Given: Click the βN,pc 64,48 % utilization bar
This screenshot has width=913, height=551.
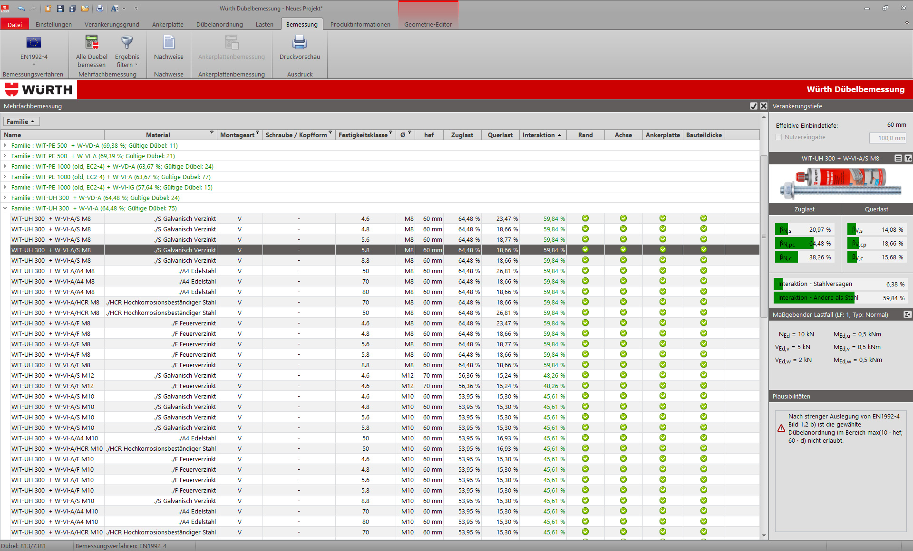Looking at the screenshot, I should (x=804, y=243).
